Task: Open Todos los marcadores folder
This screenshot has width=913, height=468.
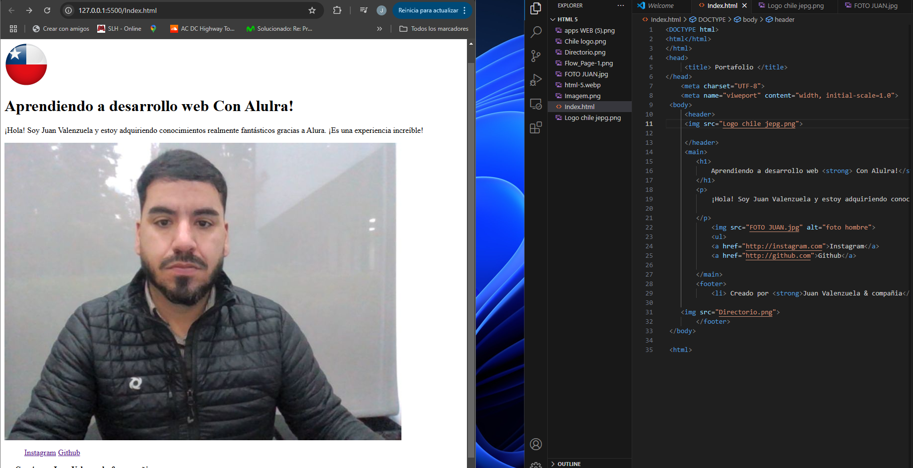Action: click(434, 29)
